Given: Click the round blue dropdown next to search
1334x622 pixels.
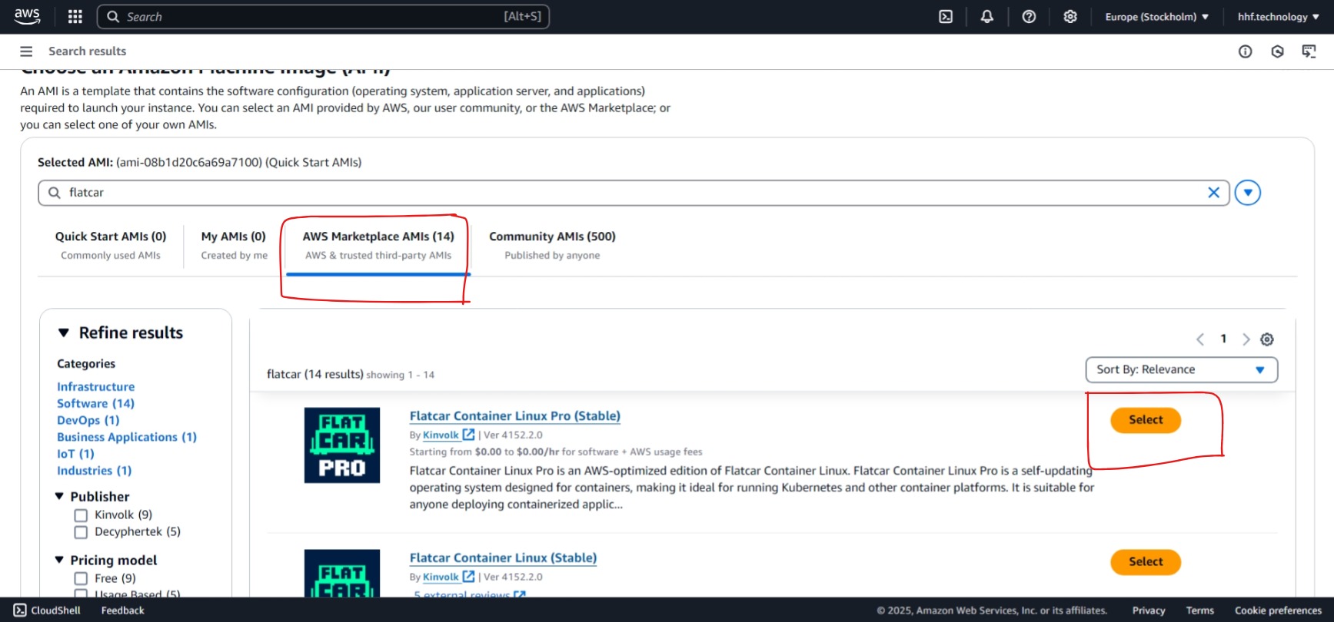Looking at the screenshot, I should (1248, 193).
